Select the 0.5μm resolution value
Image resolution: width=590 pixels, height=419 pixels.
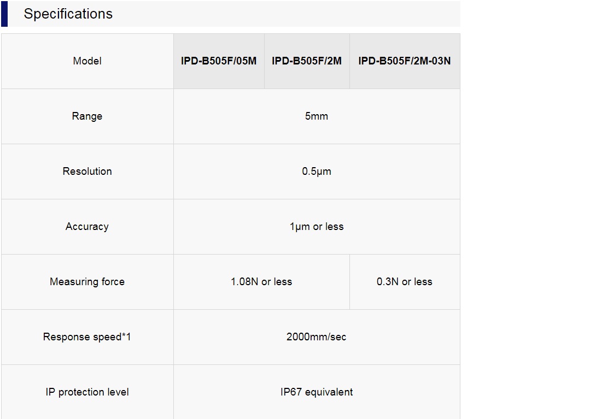[317, 172]
